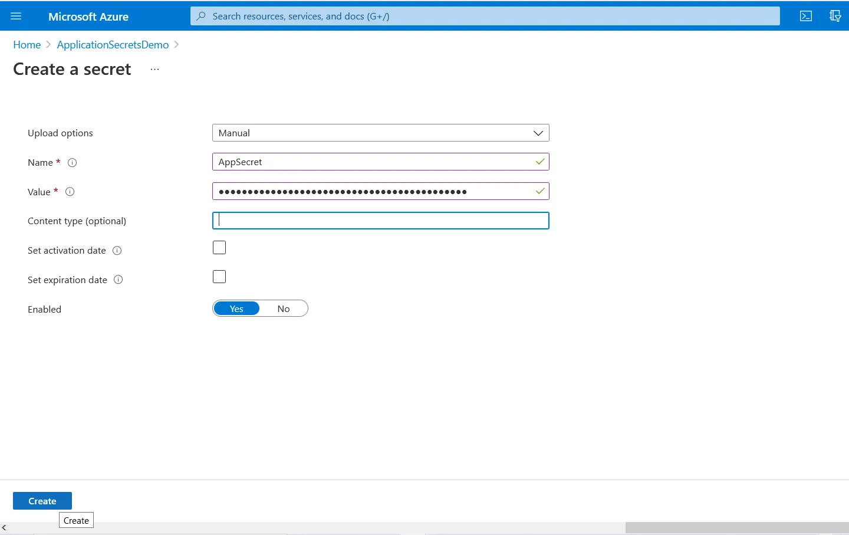Click the info icon beside Value
This screenshot has width=849, height=535.
click(x=70, y=192)
